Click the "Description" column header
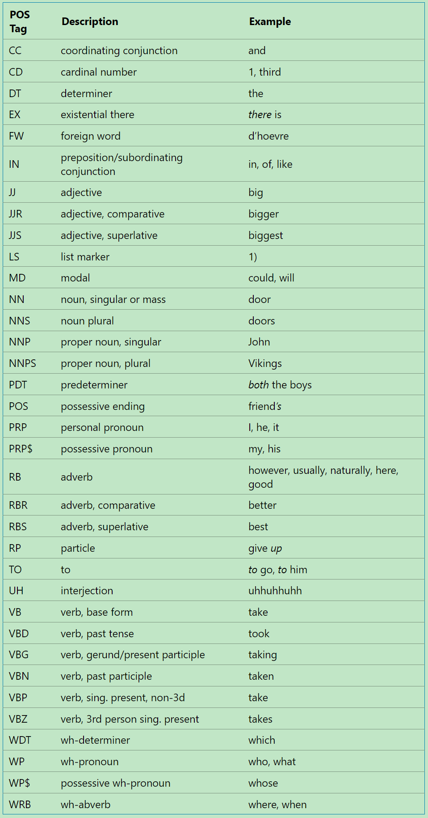428x818 pixels. click(90, 21)
